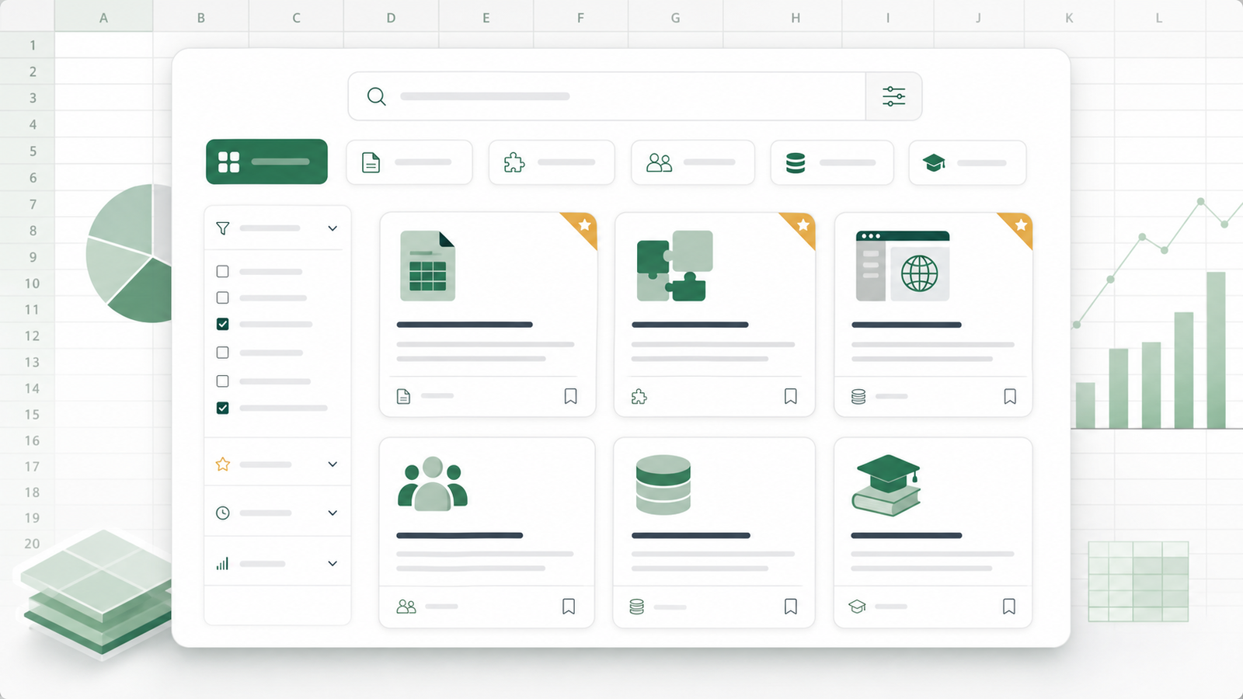Image resolution: width=1243 pixels, height=699 pixels.
Task: Uncheck the last checked filter checkbox
Action: (223, 408)
